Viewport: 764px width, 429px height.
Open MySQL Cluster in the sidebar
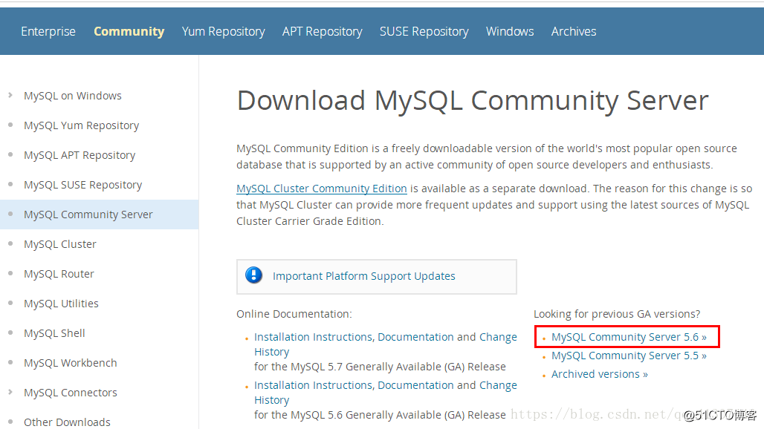pyautogui.click(x=60, y=244)
